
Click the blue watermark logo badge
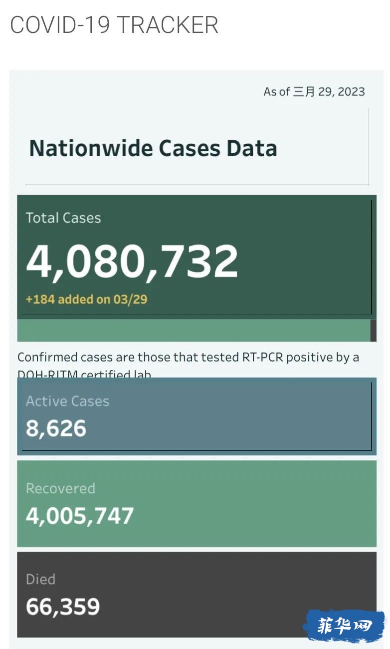point(344,626)
